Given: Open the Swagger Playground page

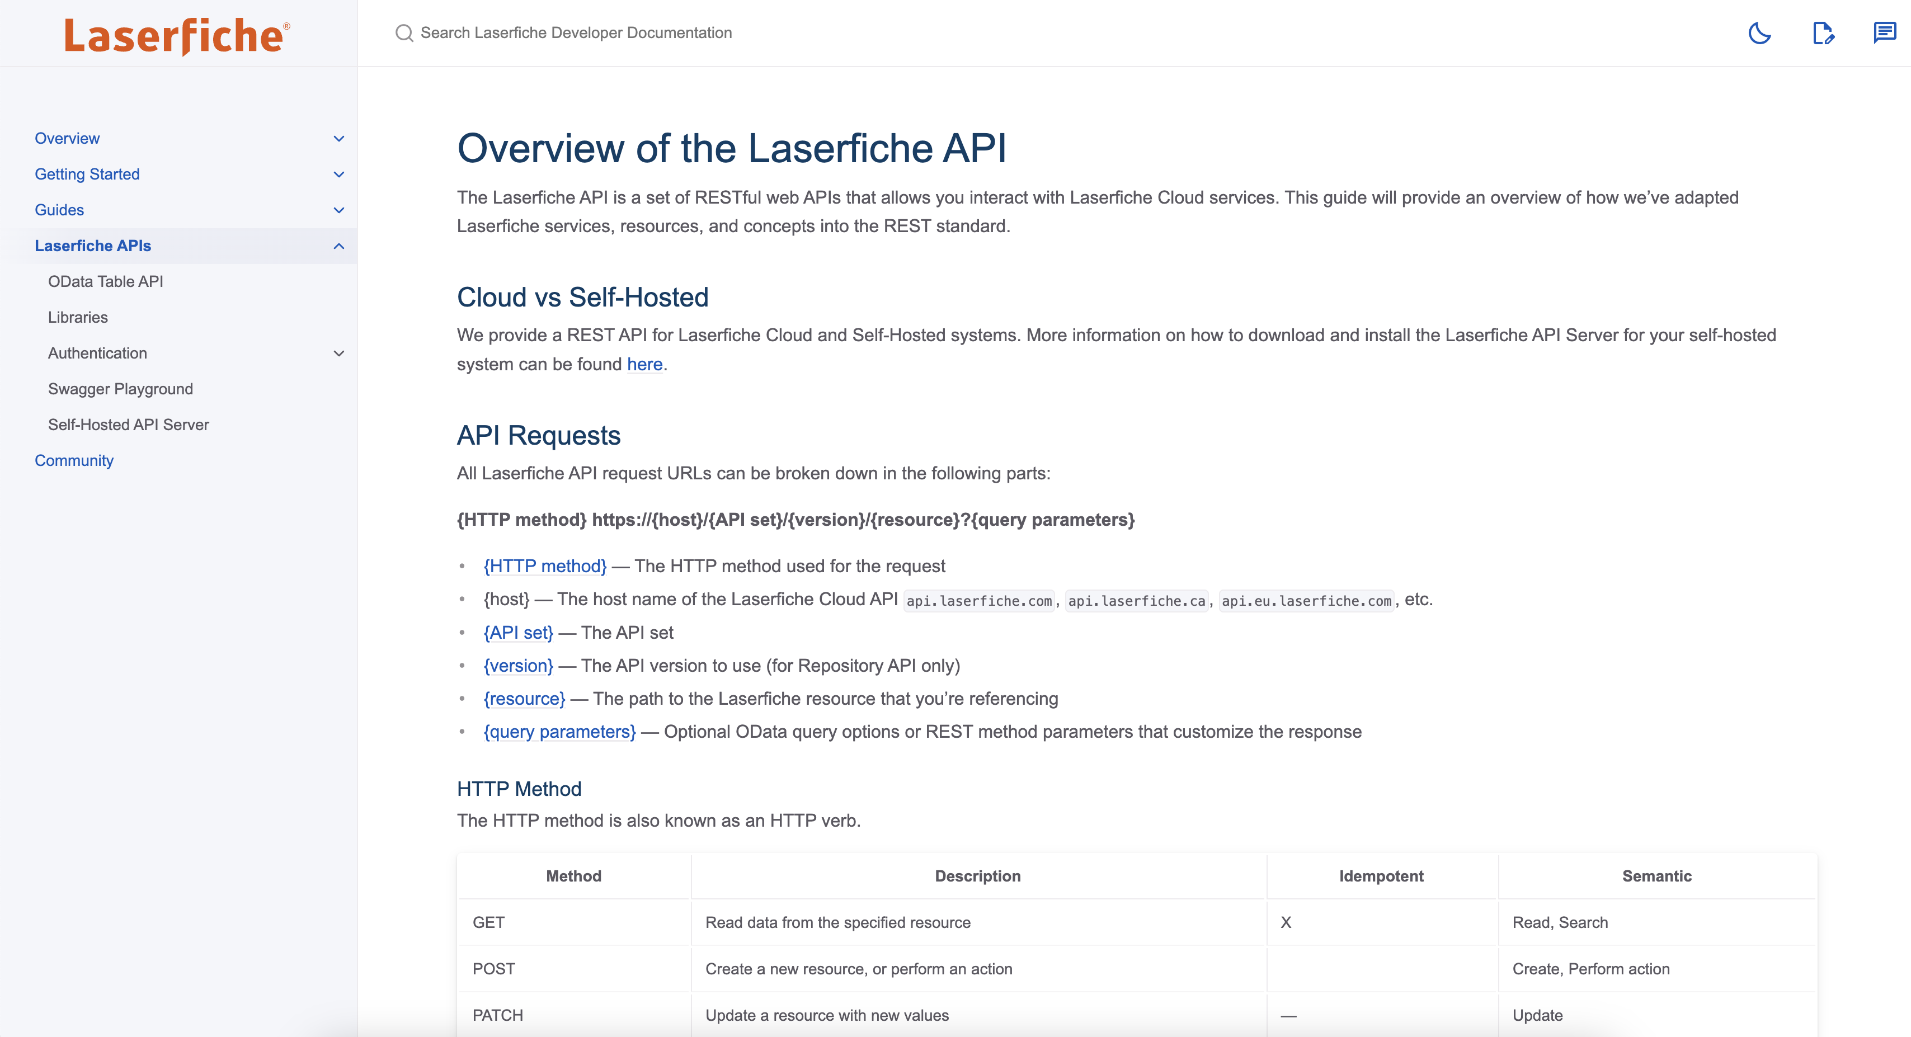Looking at the screenshot, I should click(x=120, y=388).
